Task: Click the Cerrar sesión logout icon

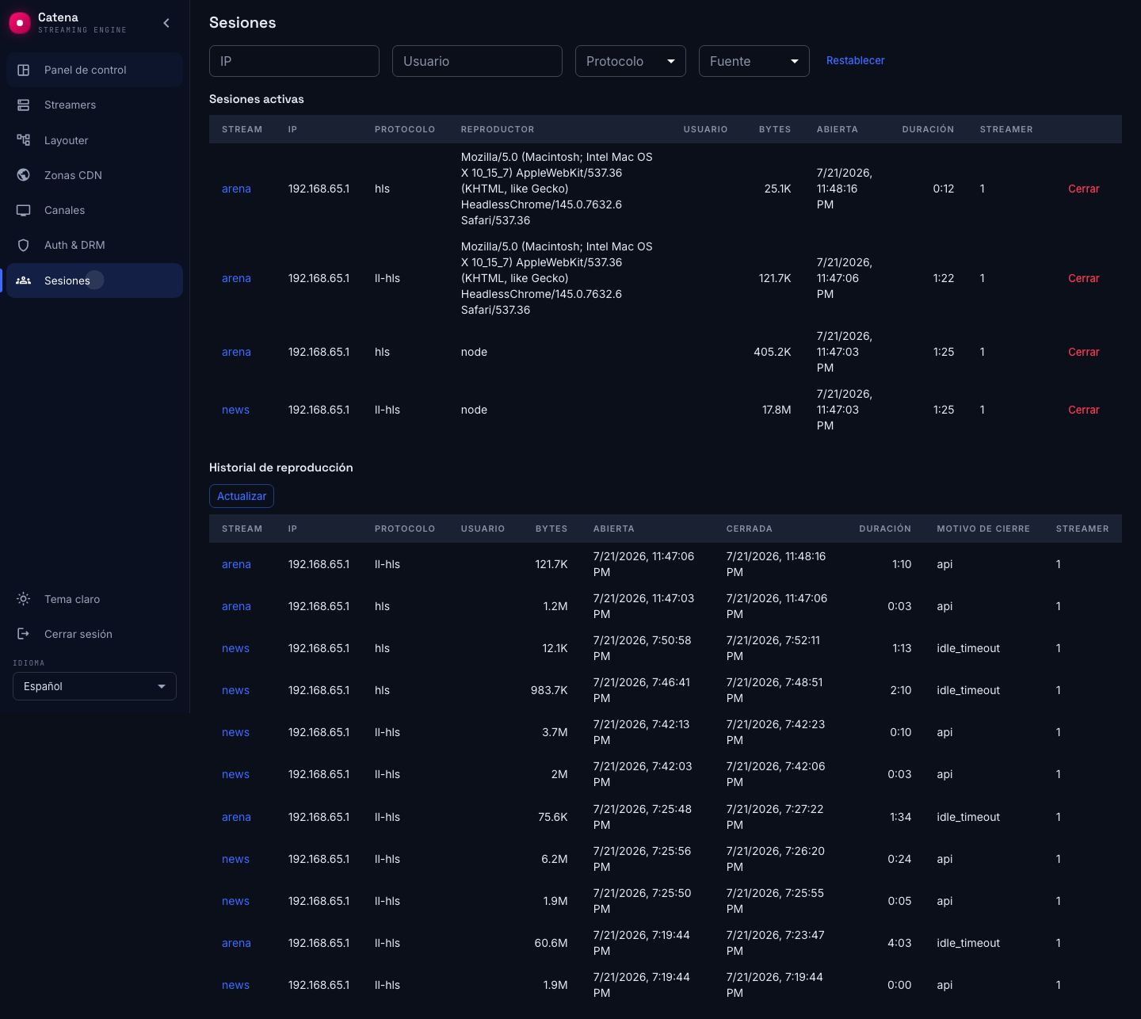Action: coord(24,634)
